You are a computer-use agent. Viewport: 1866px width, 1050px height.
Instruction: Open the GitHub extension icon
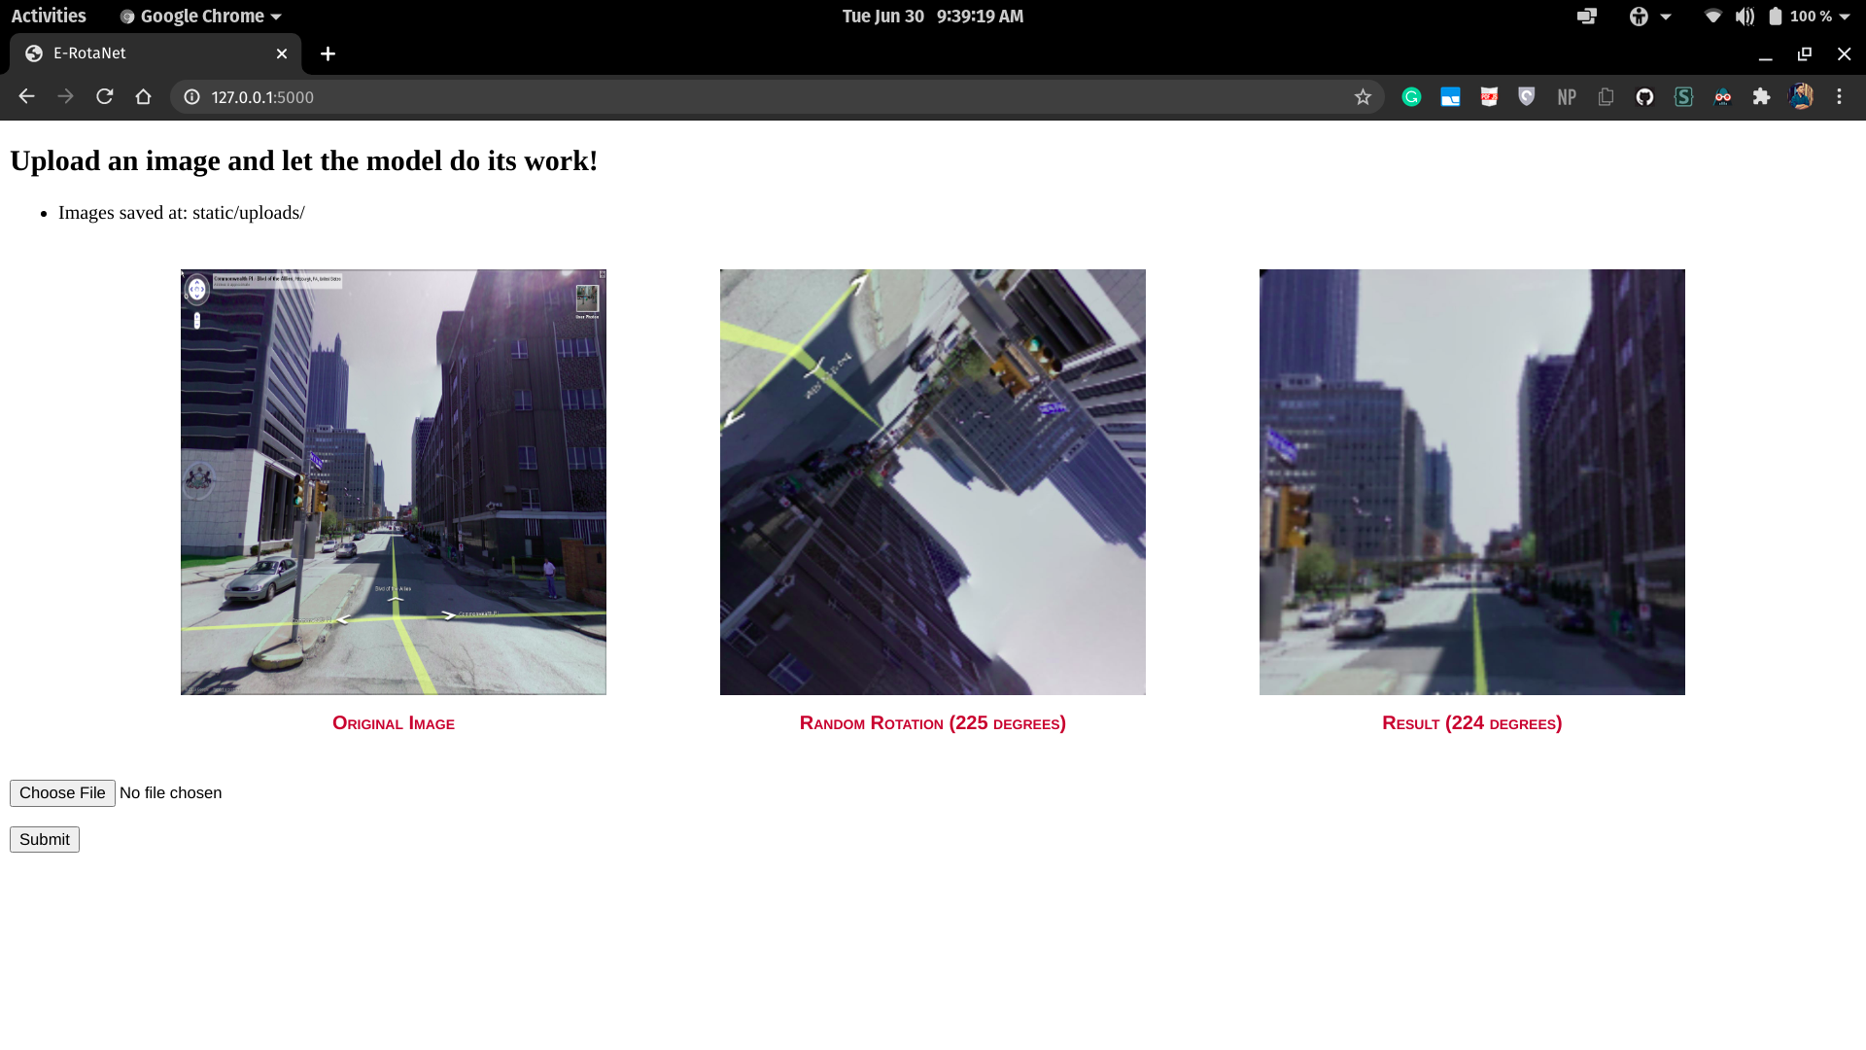(1644, 97)
